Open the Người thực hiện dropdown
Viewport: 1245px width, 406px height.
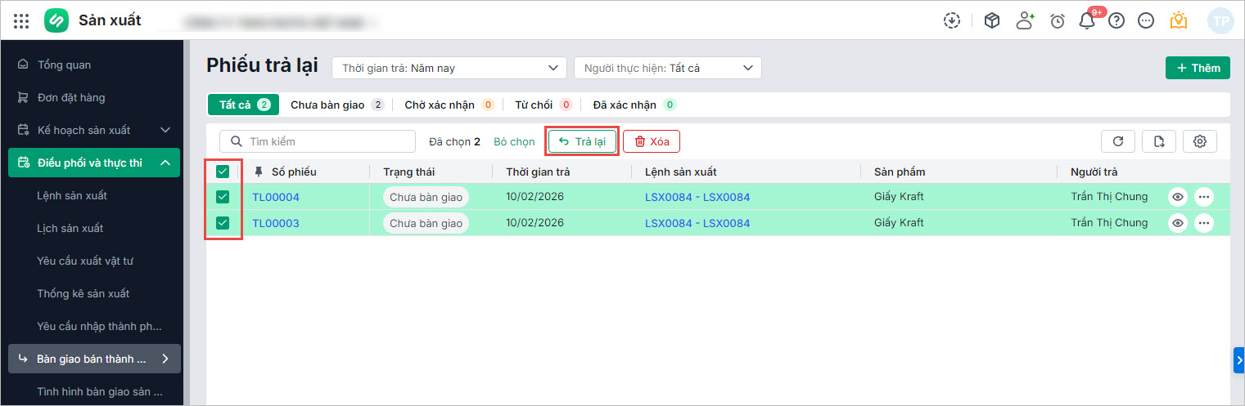668,68
